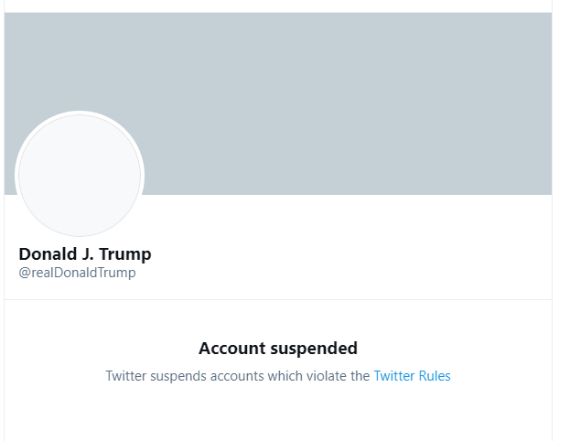This screenshot has width=570, height=441.
Task: Click the 'Twitter suspends accounts' sentence
Action: (238, 376)
